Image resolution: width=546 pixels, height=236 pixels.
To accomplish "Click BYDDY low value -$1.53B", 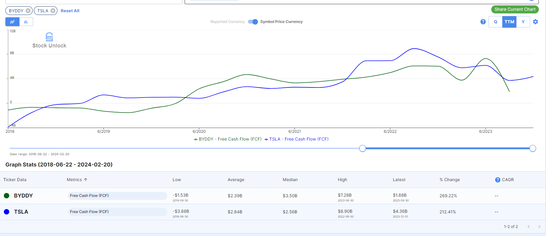I will coord(180,195).
